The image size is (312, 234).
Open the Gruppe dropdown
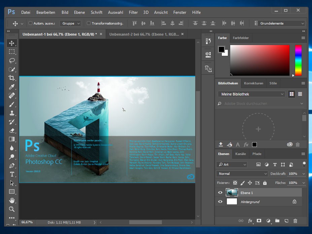coord(71,24)
